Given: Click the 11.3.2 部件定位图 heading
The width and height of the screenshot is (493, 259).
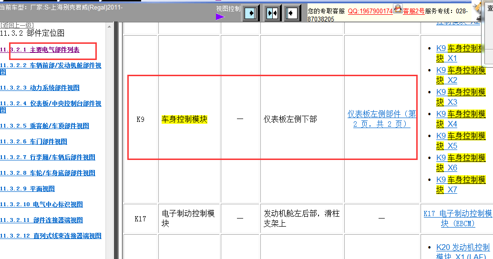Looking at the screenshot, I should point(32,33).
